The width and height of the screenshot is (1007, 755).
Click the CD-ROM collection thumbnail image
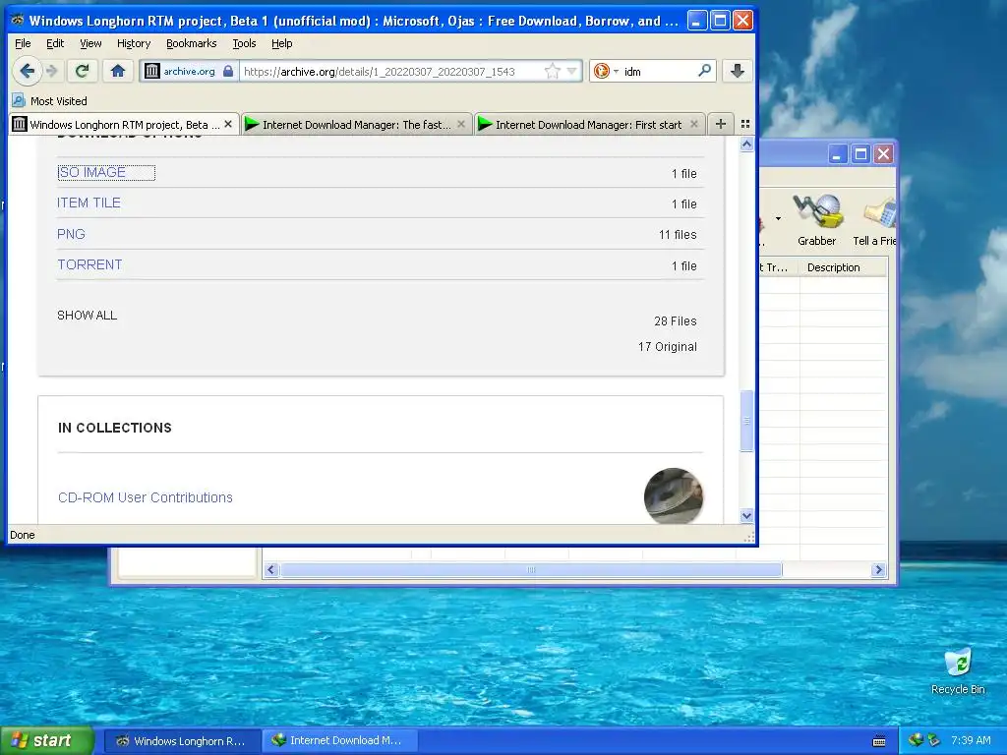[673, 496]
